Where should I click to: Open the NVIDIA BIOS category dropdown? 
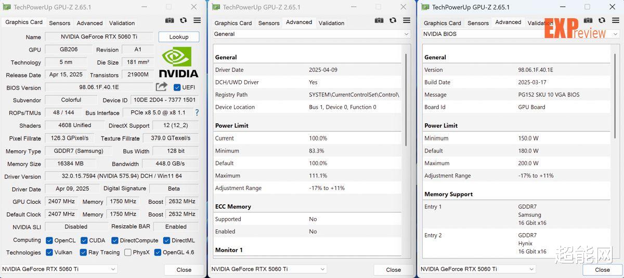pos(521,34)
